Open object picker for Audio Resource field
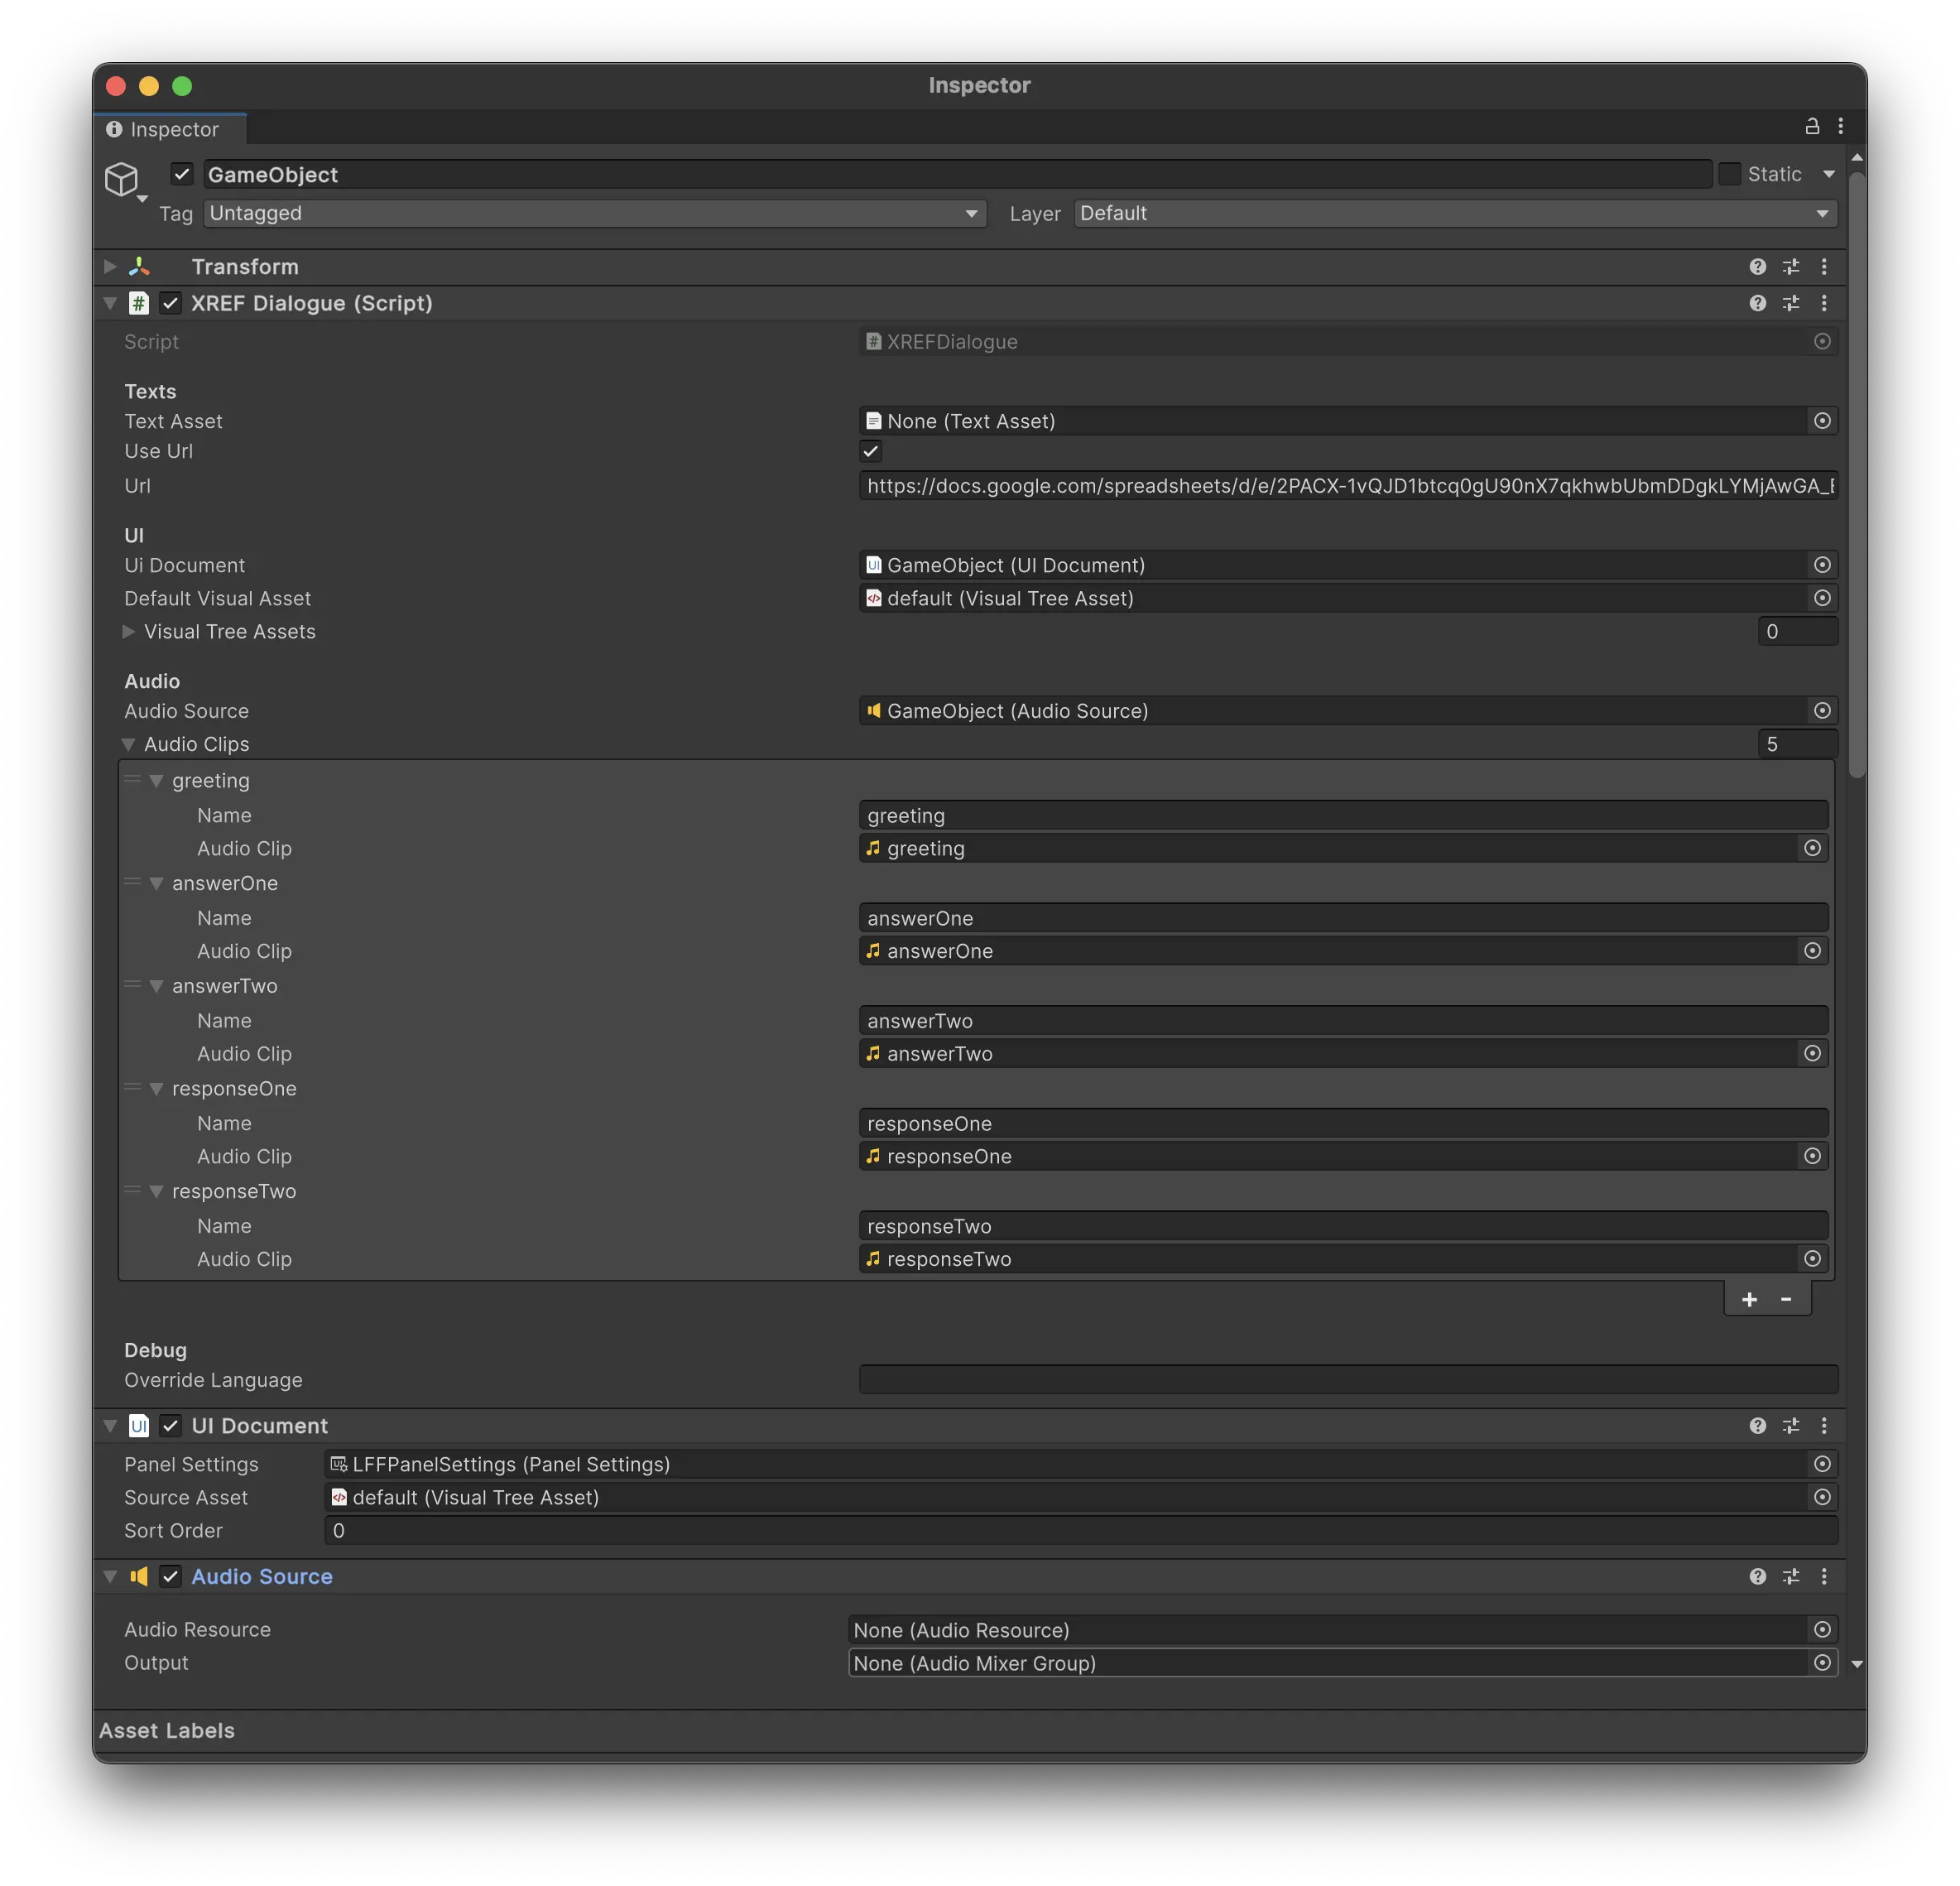 tap(1822, 1629)
